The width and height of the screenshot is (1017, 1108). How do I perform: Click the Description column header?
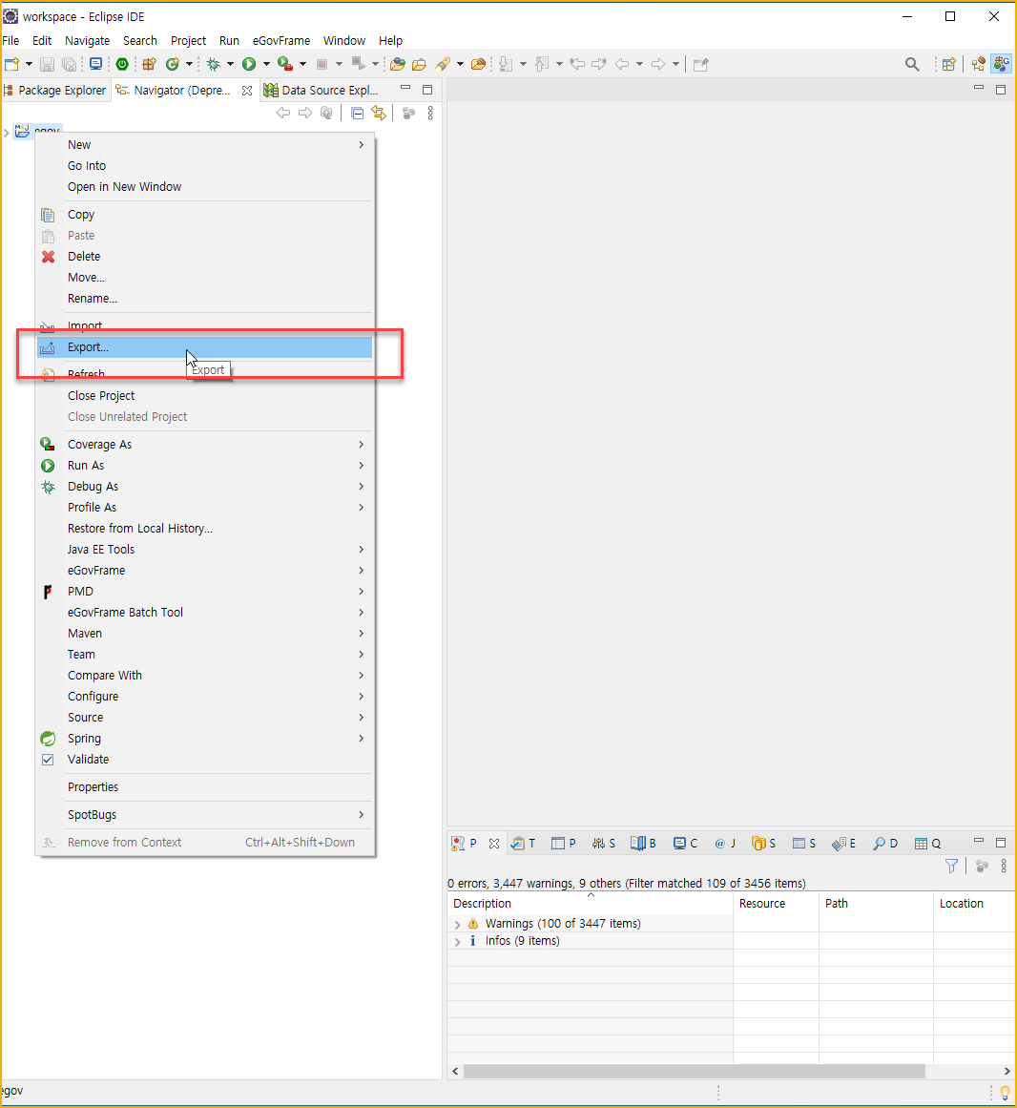click(x=591, y=904)
